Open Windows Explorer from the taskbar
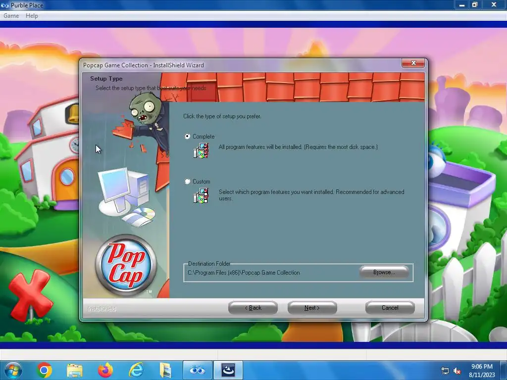Screen dimensions: 507x380 (x=75, y=370)
